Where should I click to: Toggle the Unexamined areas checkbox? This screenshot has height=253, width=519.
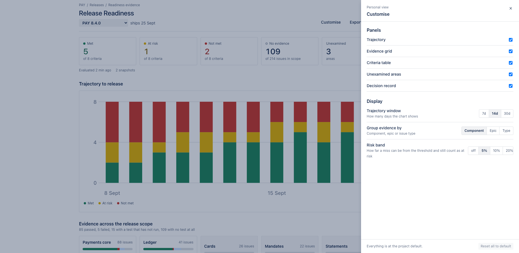coord(511,74)
